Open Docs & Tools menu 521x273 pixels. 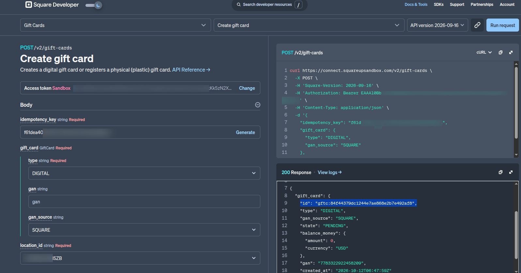tap(416, 5)
